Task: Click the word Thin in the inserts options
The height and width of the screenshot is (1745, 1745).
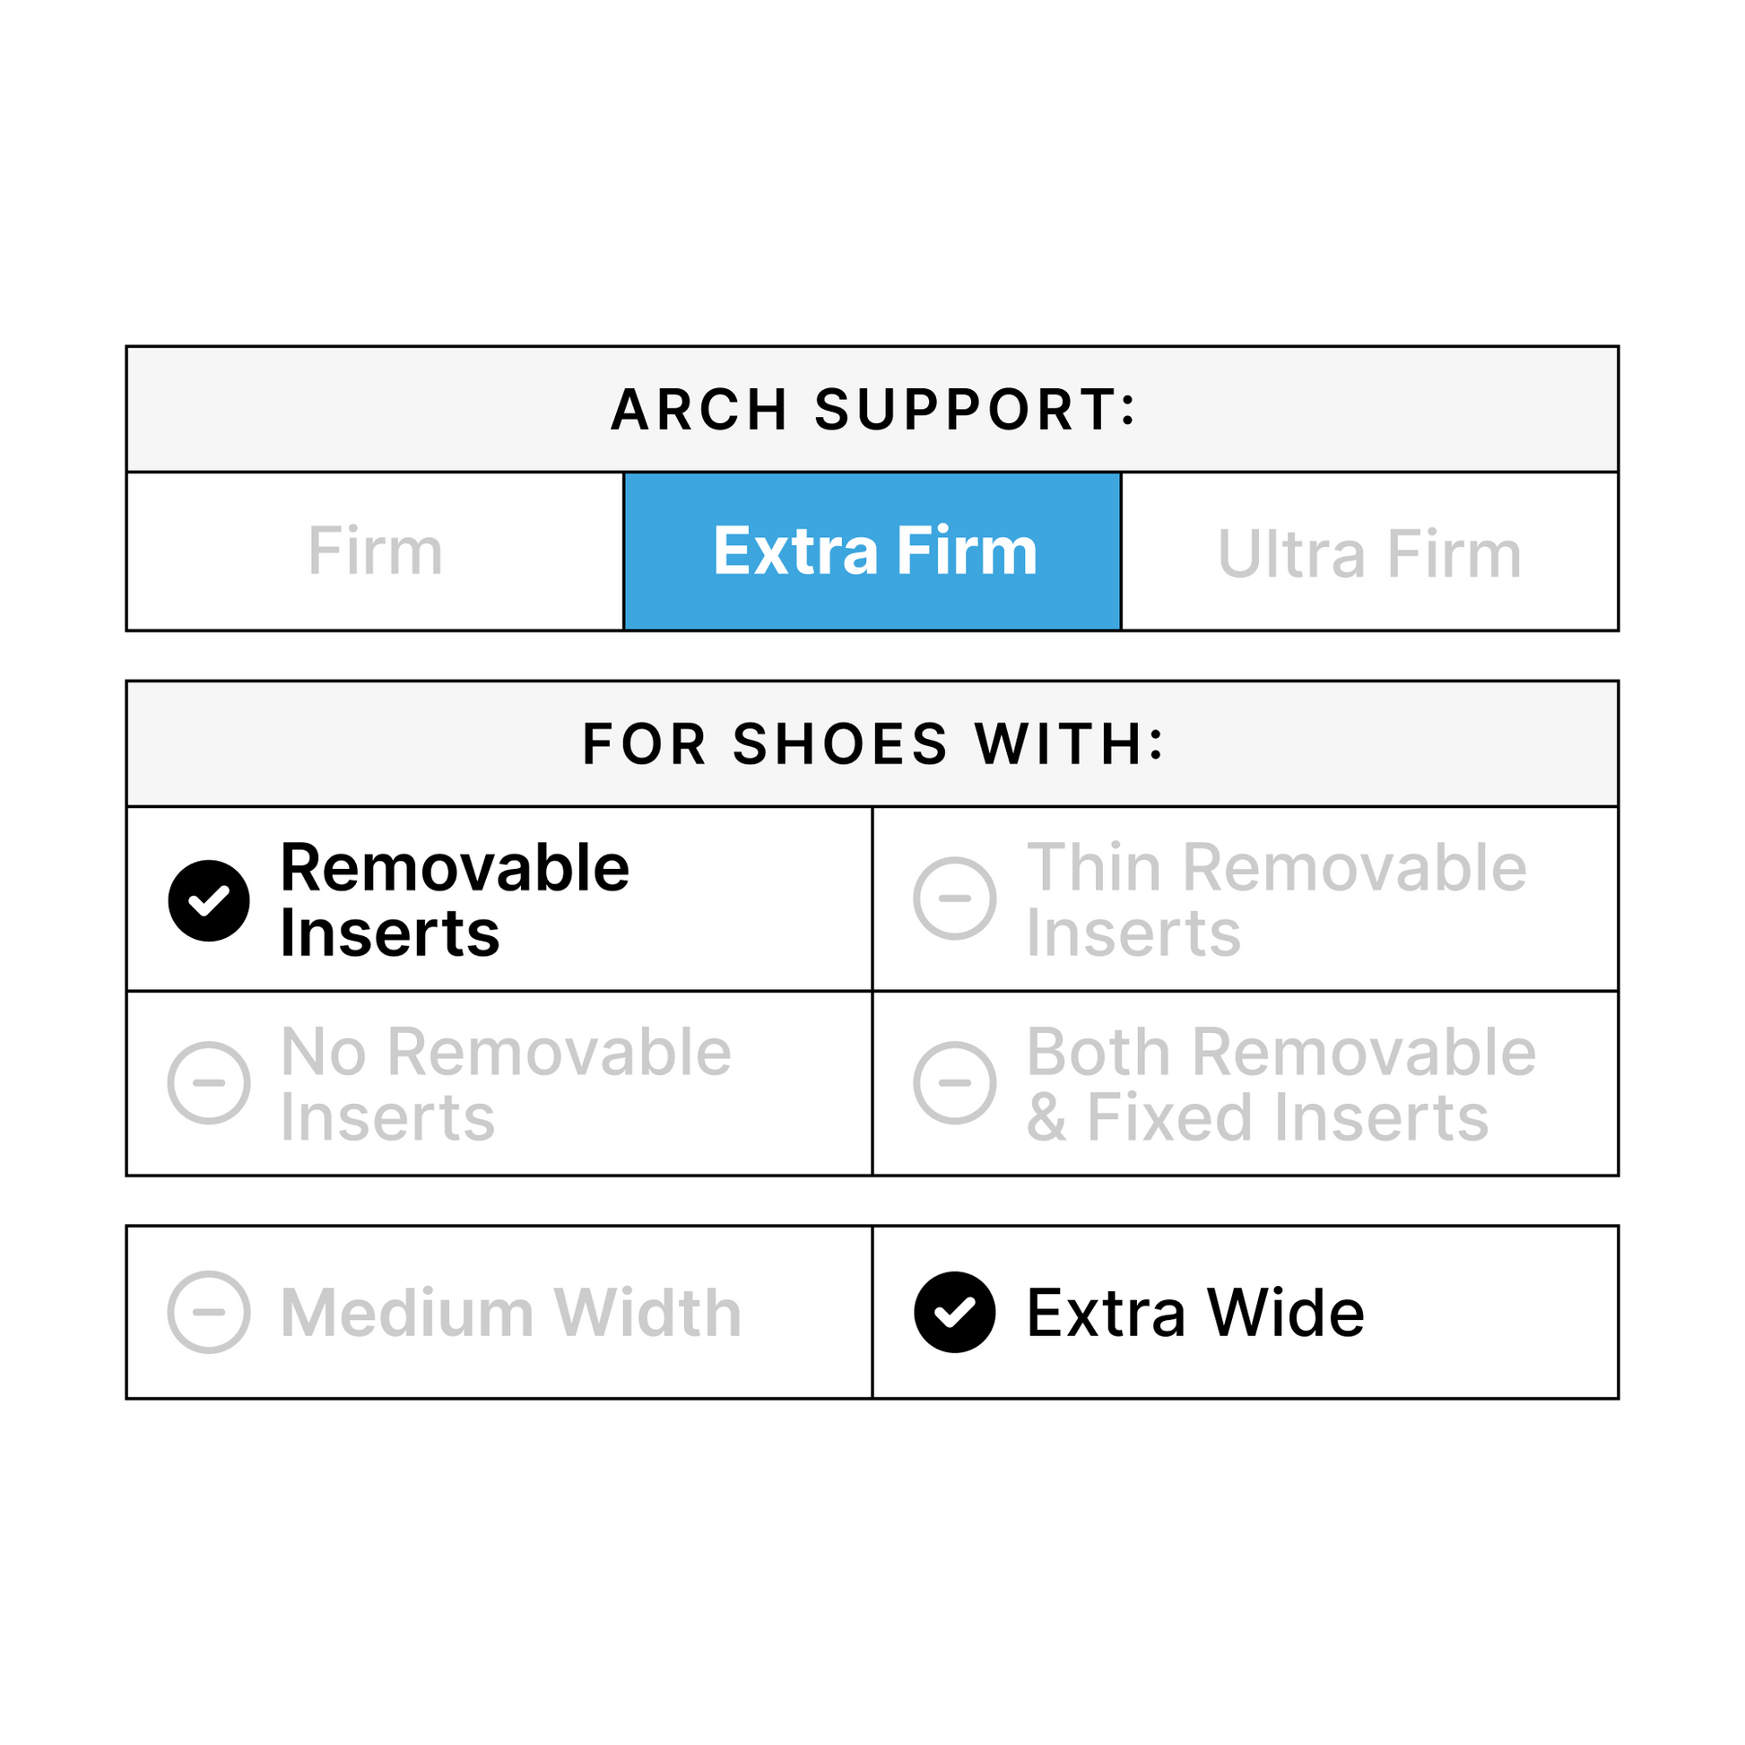Action: pos(1094,868)
